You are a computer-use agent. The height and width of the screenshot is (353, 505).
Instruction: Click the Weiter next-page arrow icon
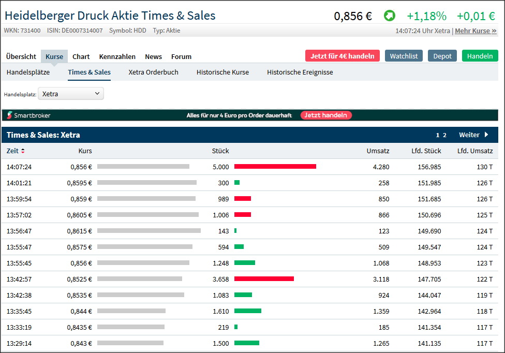pyautogui.click(x=486, y=135)
